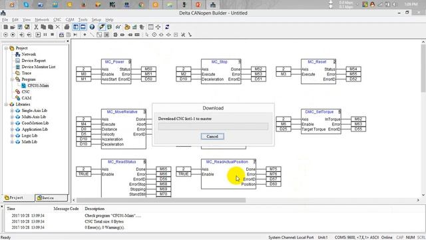426x240 pixels.
Task: Open the File menu
Action: pyautogui.click(x=5, y=19)
